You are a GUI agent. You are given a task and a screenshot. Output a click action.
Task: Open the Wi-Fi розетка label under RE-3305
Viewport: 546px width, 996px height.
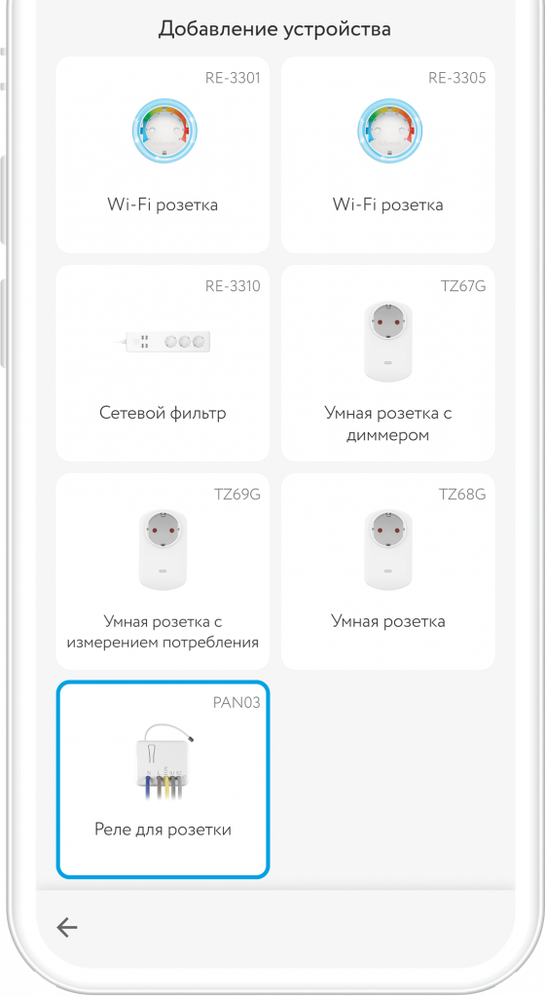(x=388, y=204)
